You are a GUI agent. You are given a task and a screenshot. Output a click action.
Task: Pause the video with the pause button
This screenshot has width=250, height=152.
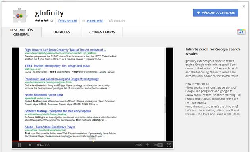tap(19, 145)
